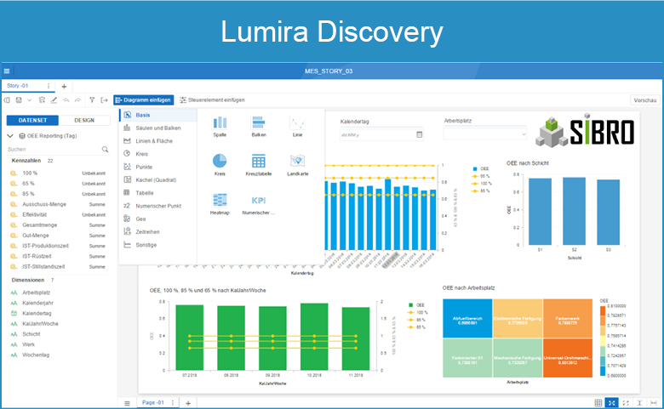This screenshot has height=409, width=664.
Task: Collapse the OEE Reporting (Tag) dataset
Action: tap(10, 136)
